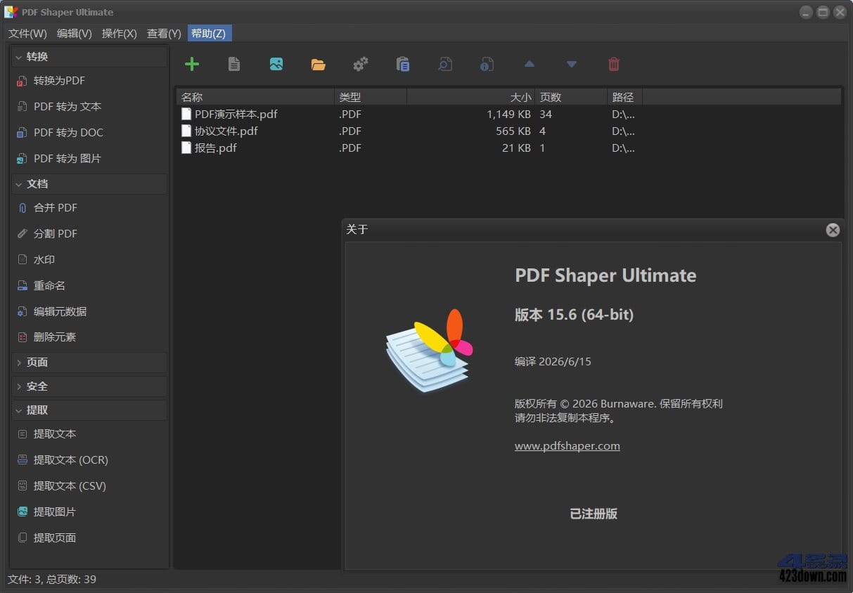
Task: Select the 重命名 label in sidebar
Action: [x=49, y=285]
